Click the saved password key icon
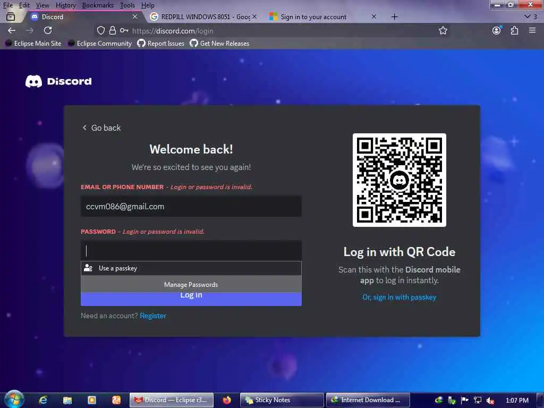This screenshot has width=544, height=408. coord(124,30)
